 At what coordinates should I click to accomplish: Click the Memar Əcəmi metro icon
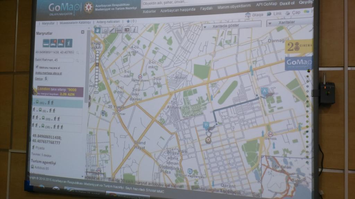pyautogui.click(x=140, y=77)
